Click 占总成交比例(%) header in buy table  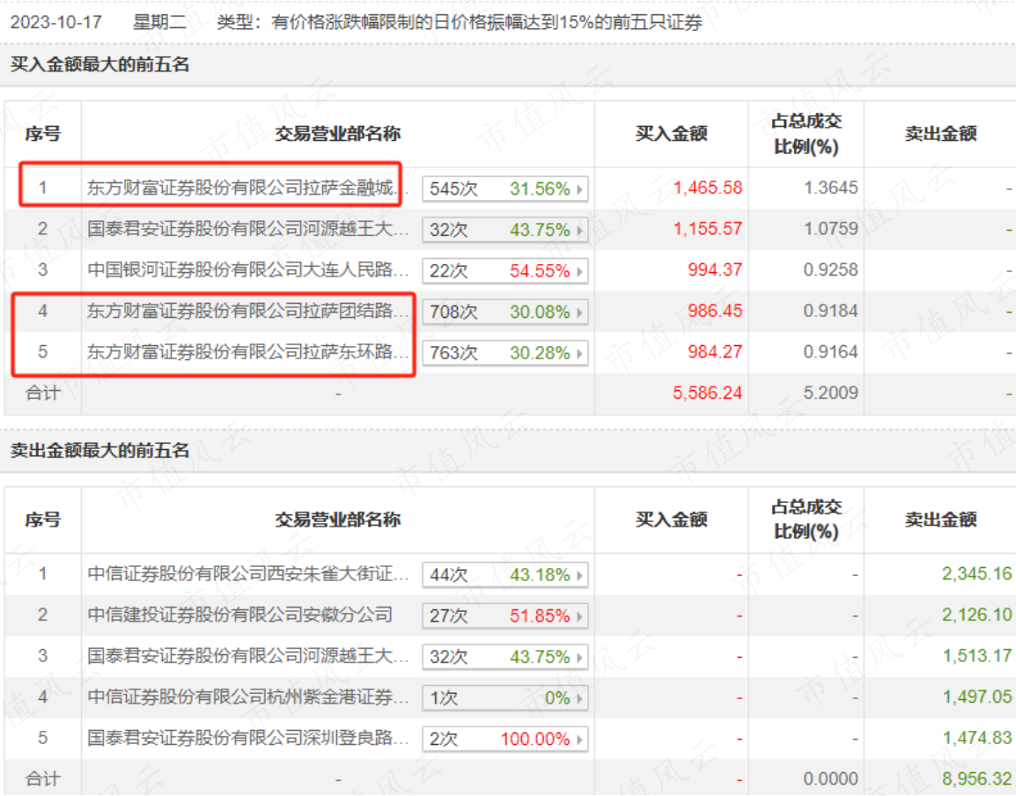[x=806, y=134]
